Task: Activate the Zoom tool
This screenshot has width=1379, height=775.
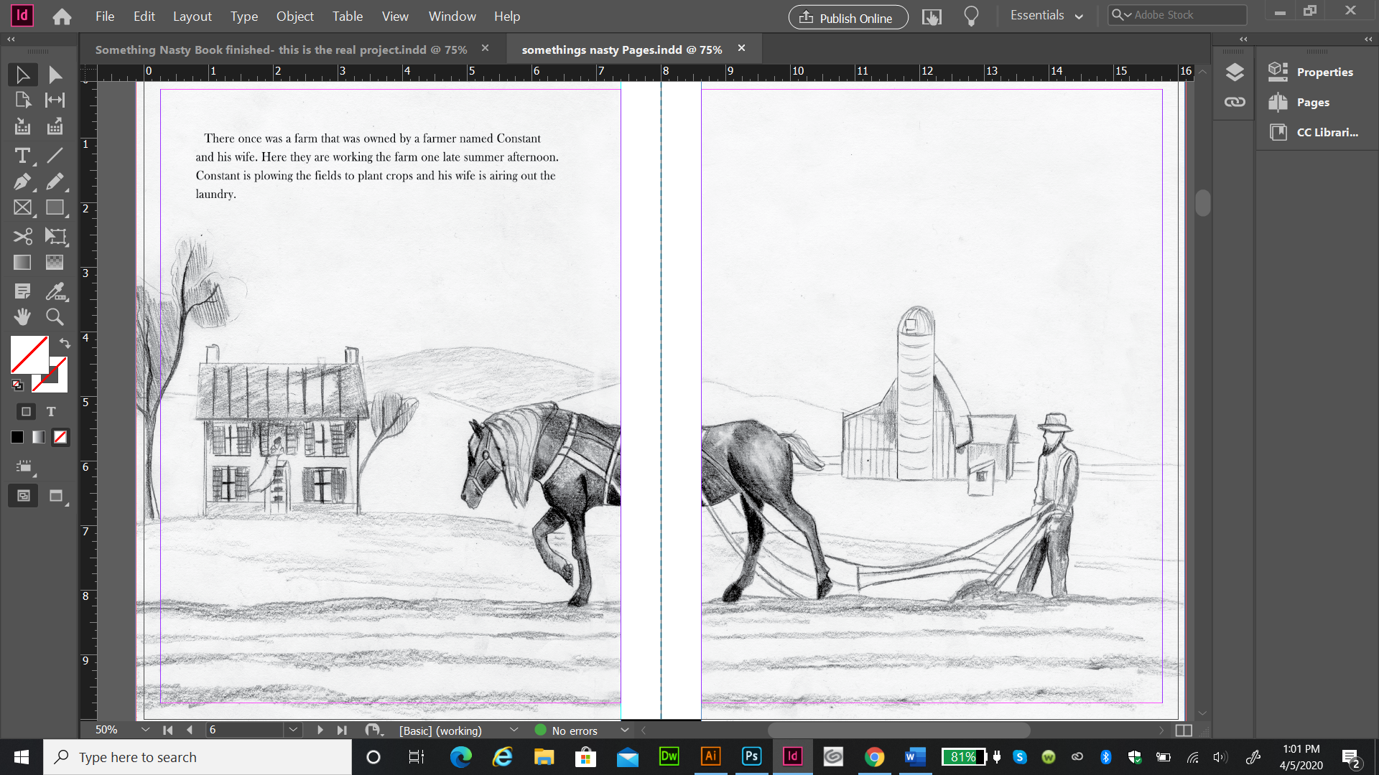Action: pos(55,316)
